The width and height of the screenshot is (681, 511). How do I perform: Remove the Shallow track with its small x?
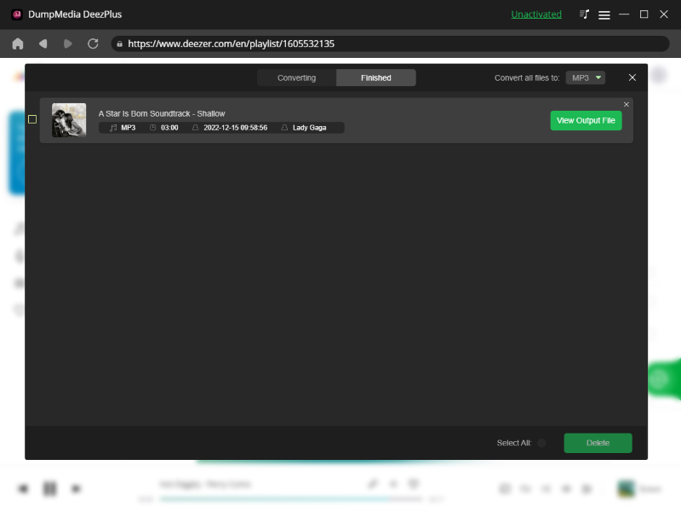[x=627, y=104]
